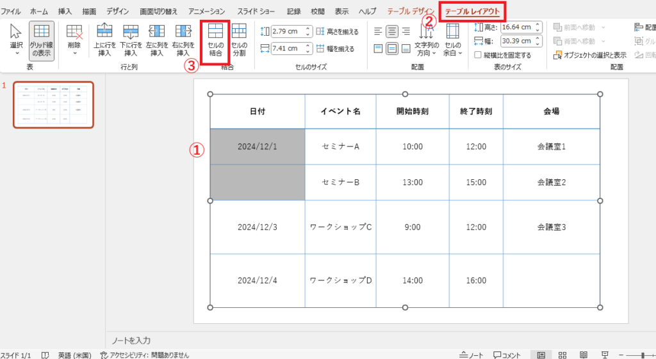Switch to the Review (校閲) tab
The height and width of the screenshot is (359, 656).
click(x=318, y=12)
